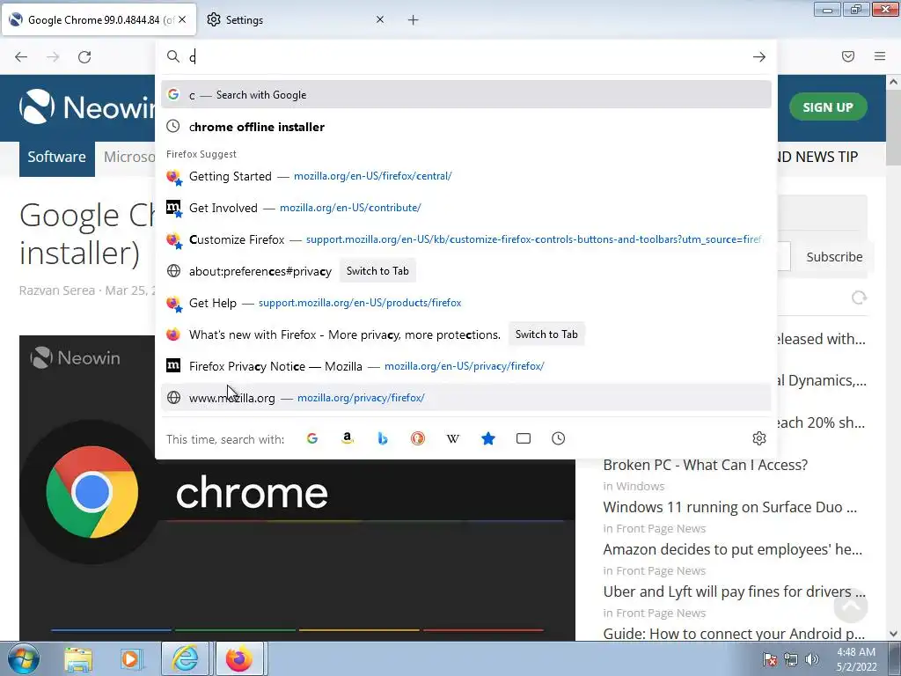901x676 pixels.
Task: Click the scroll-to-top circle button
Action: coord(851,606)
